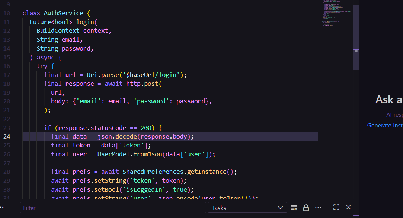Click line number 24 in the gutter
Viewport: 403px width, 218px height.
pyautogui.click(x=7, y=137)
